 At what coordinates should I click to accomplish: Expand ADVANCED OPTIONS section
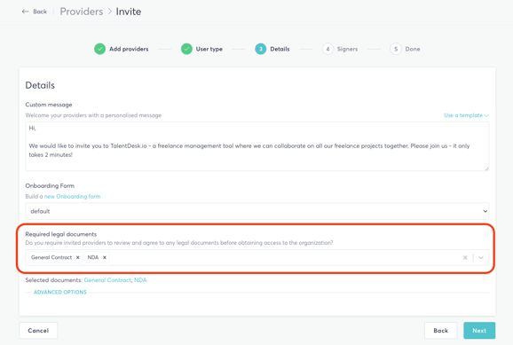(x=60, y=292)
